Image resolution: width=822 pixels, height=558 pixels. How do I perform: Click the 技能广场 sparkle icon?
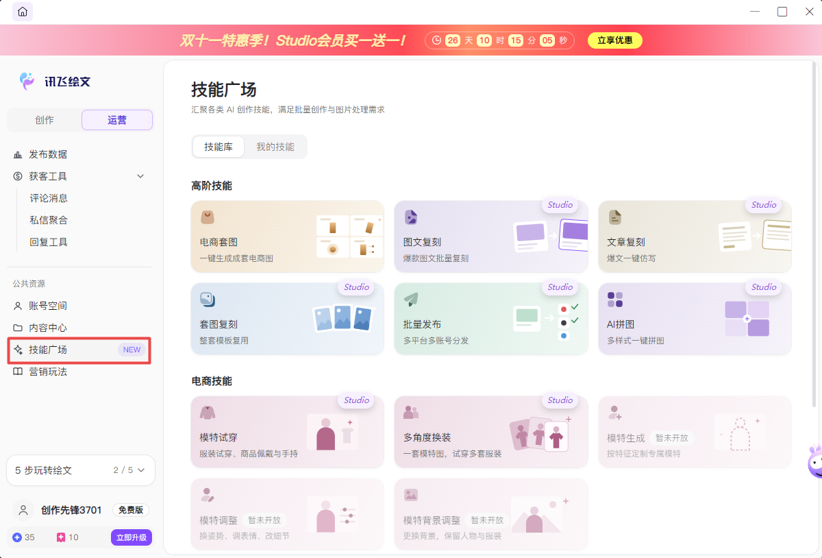[x=18, y=350]
